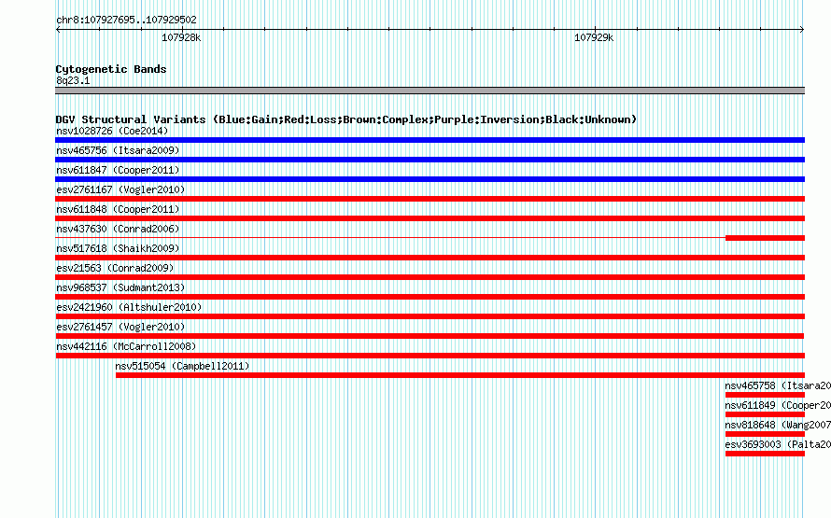The height and width of the screenshot is (518, 831).
Task: Click red bar under nsv968537
Action: (x=430, y=297)
